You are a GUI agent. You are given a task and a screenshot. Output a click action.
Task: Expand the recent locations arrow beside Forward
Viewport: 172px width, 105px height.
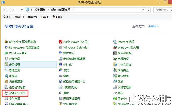point(17,10)
